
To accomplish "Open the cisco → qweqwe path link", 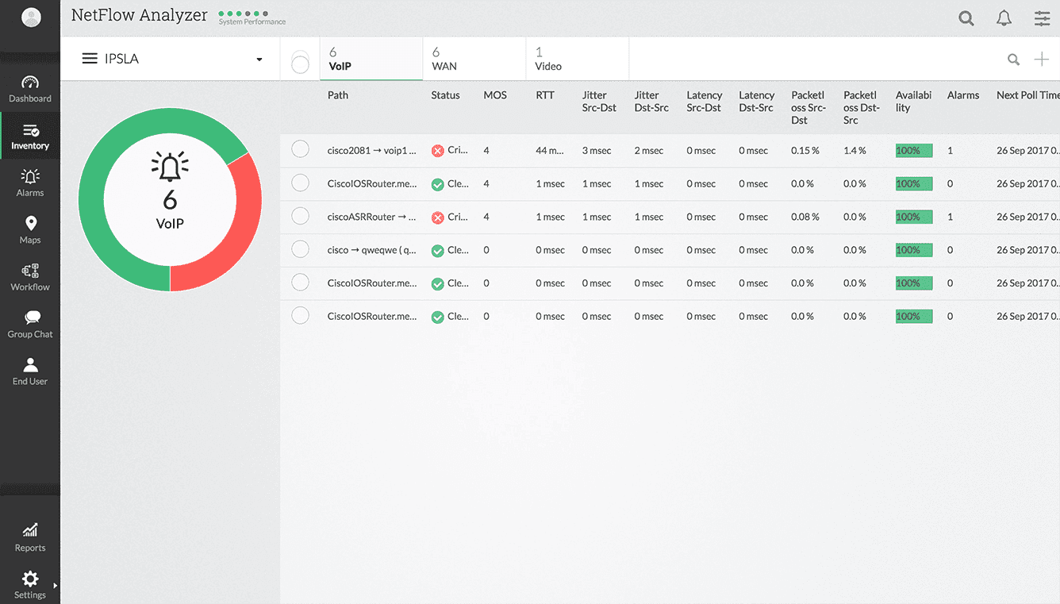I will 372,250.
